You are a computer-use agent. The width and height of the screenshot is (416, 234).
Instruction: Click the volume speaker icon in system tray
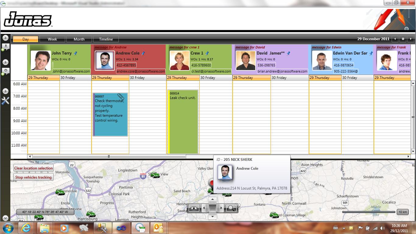tap(383, 228)
